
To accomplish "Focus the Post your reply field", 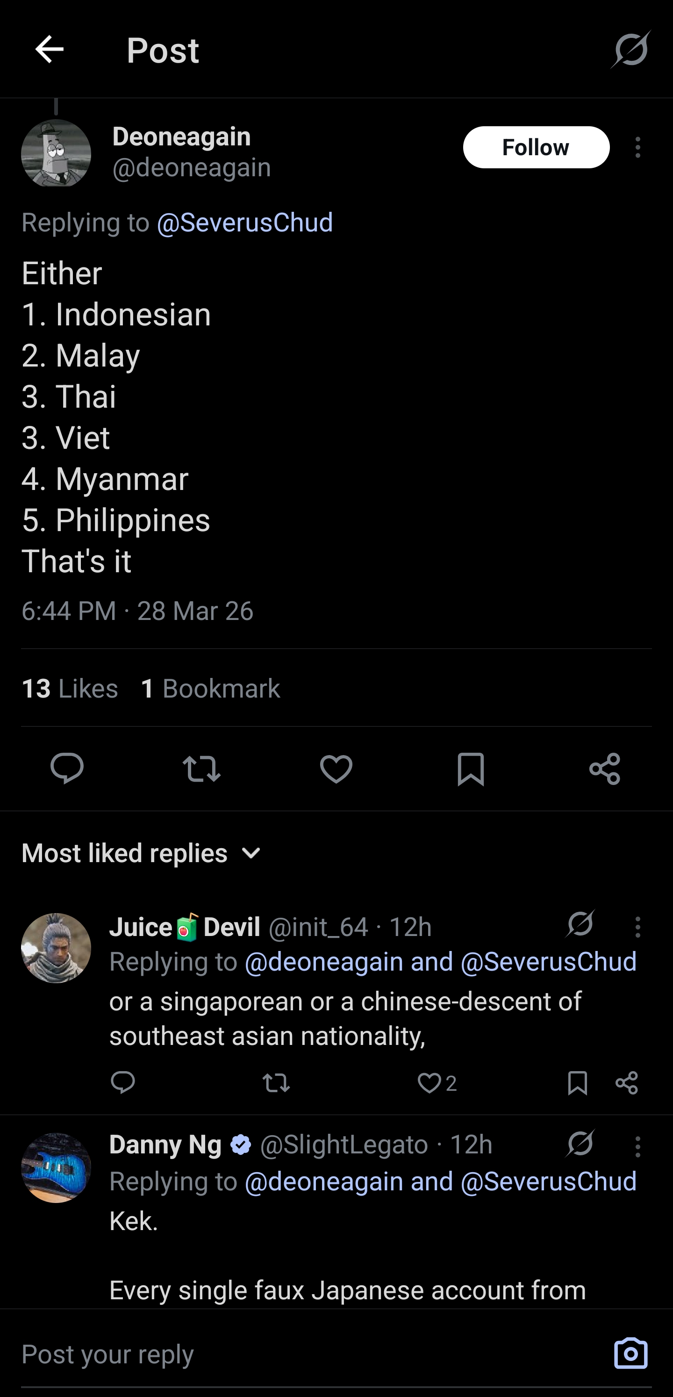I will tap(304, 1354).
